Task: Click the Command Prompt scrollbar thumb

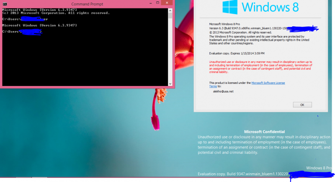Action: (x=170, y=16)
